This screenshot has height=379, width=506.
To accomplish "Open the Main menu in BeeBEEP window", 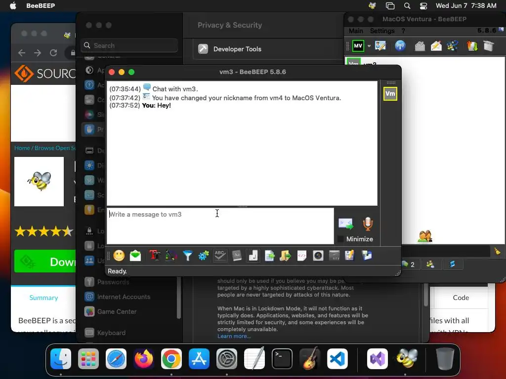I will [356, 31].
